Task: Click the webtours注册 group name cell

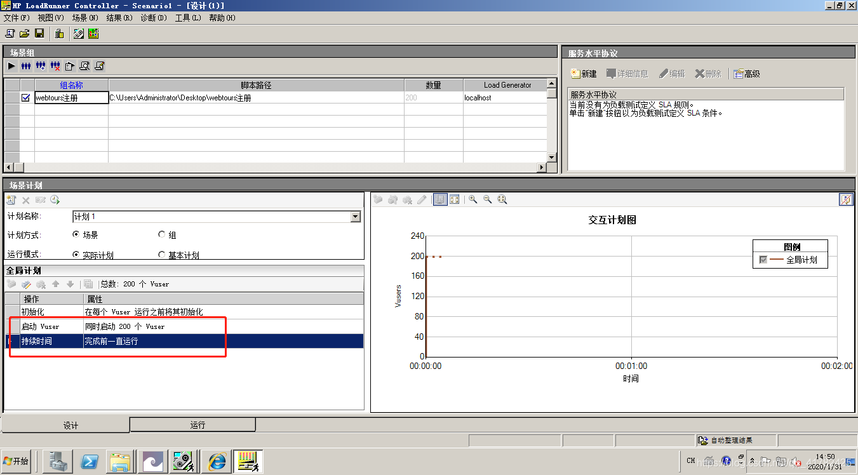Action: coord(72,98)
